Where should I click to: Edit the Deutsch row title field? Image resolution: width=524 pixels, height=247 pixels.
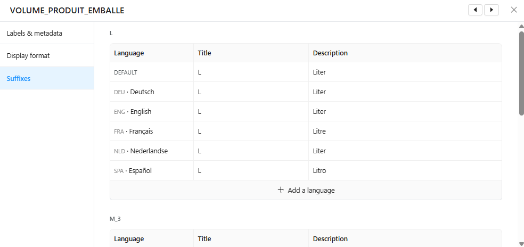[251, 92]
